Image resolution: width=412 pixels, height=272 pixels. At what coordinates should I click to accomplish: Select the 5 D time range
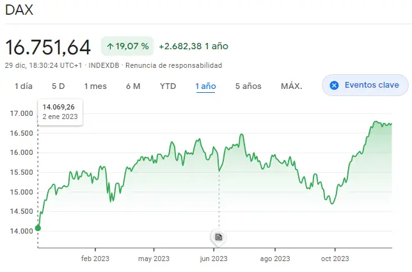pos(58,86)
